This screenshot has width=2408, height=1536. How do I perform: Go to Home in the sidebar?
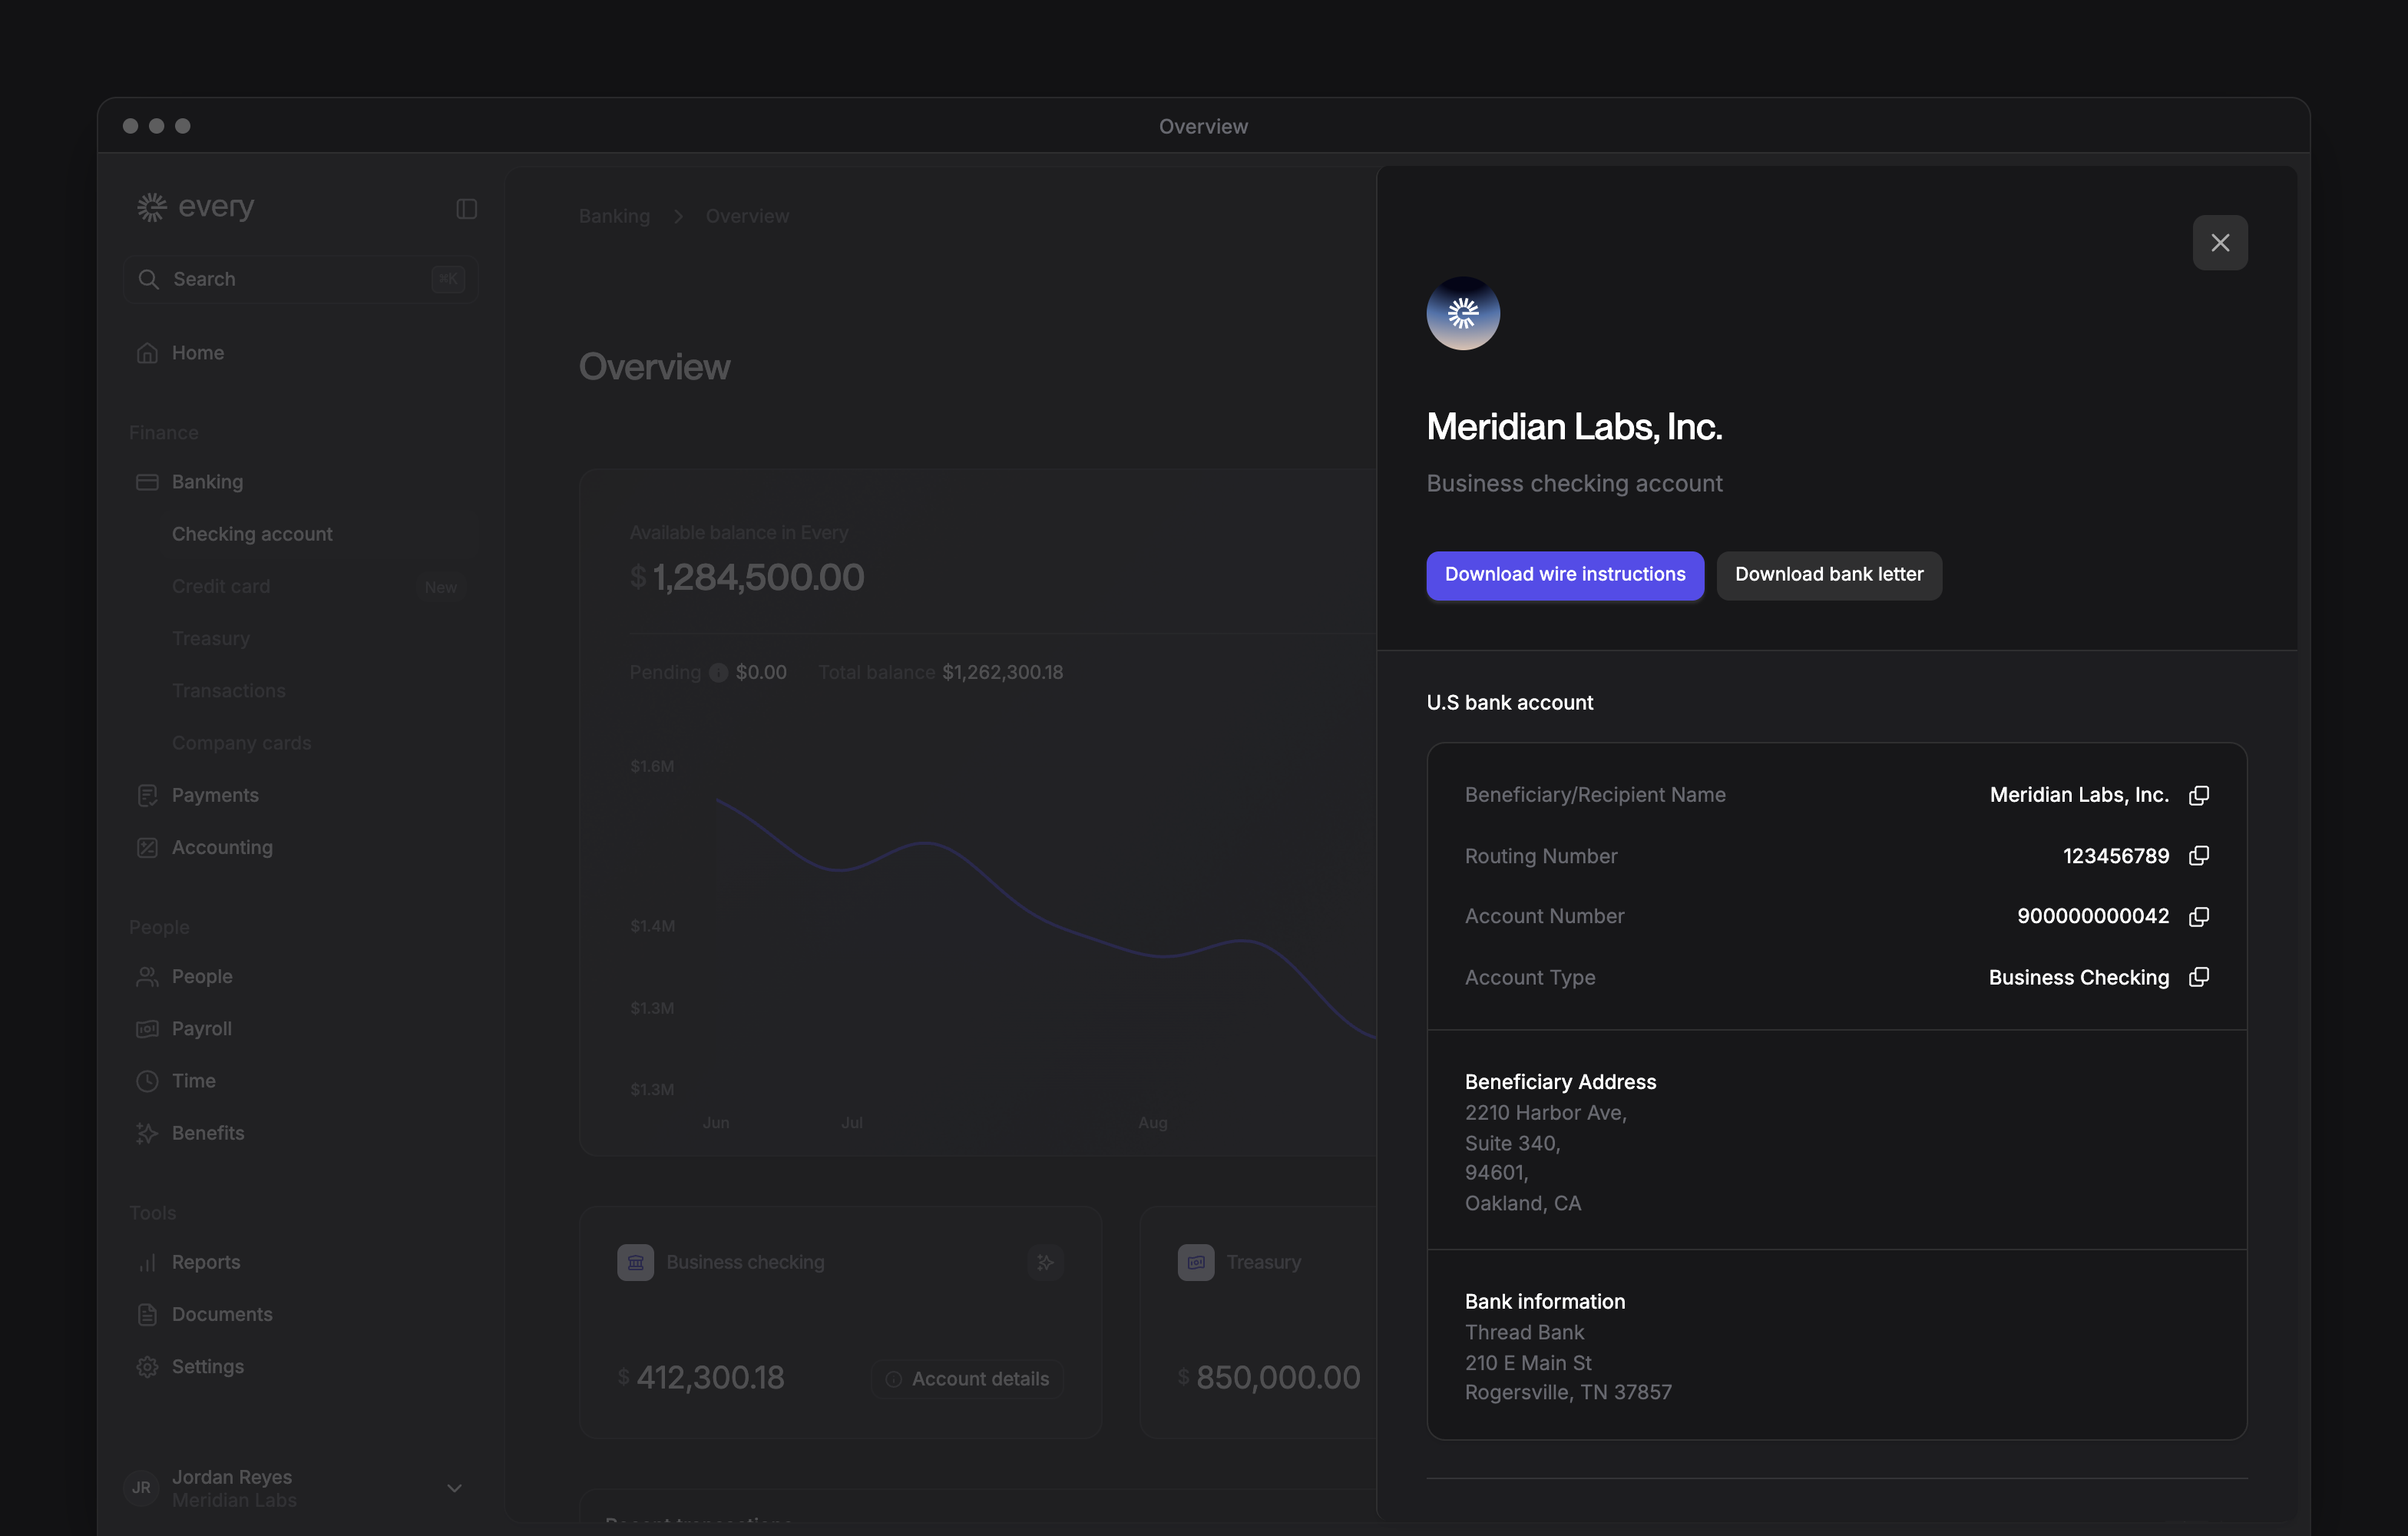pos(300,353)
